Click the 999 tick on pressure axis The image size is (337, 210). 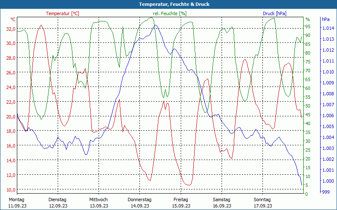click(325, 192)
